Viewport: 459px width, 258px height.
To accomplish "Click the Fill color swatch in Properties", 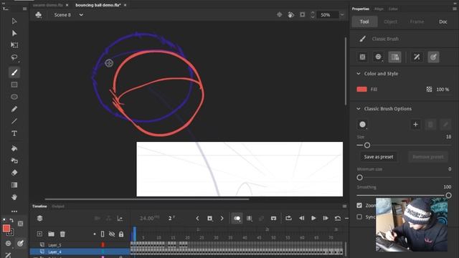I will point(361,90).
